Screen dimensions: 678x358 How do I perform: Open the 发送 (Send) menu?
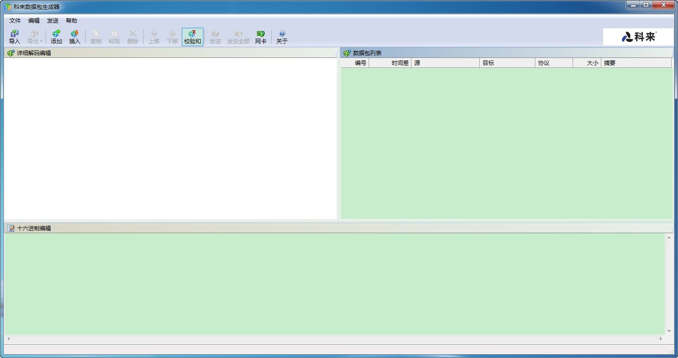(x=53, y=21)
